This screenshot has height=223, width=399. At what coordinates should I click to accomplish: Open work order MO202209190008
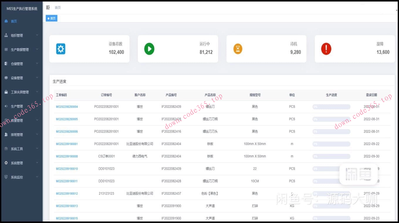pyautogui.click(x=67, y=156)
